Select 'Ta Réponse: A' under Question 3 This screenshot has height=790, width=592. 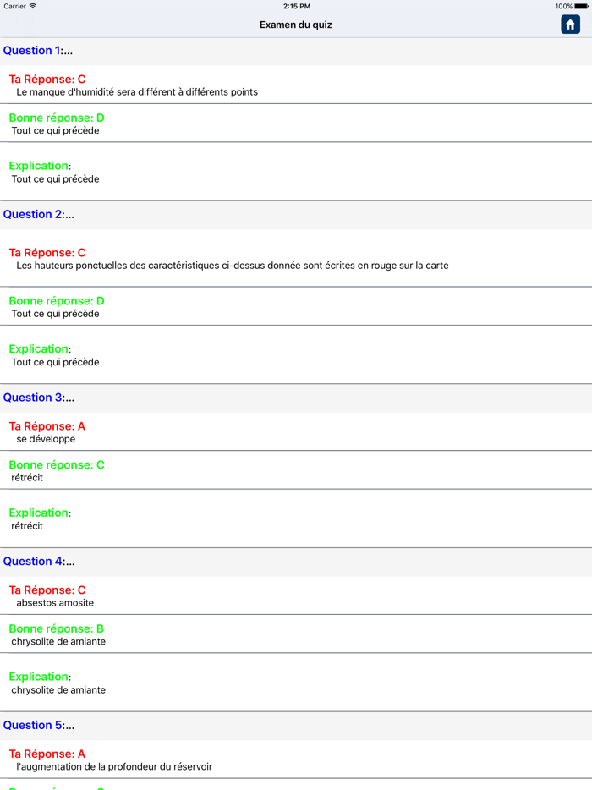tap(47, 426)
